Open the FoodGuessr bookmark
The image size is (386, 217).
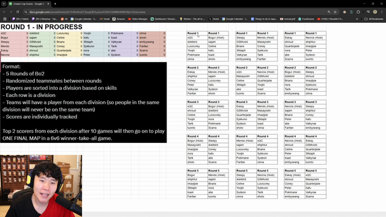(306, 19)
